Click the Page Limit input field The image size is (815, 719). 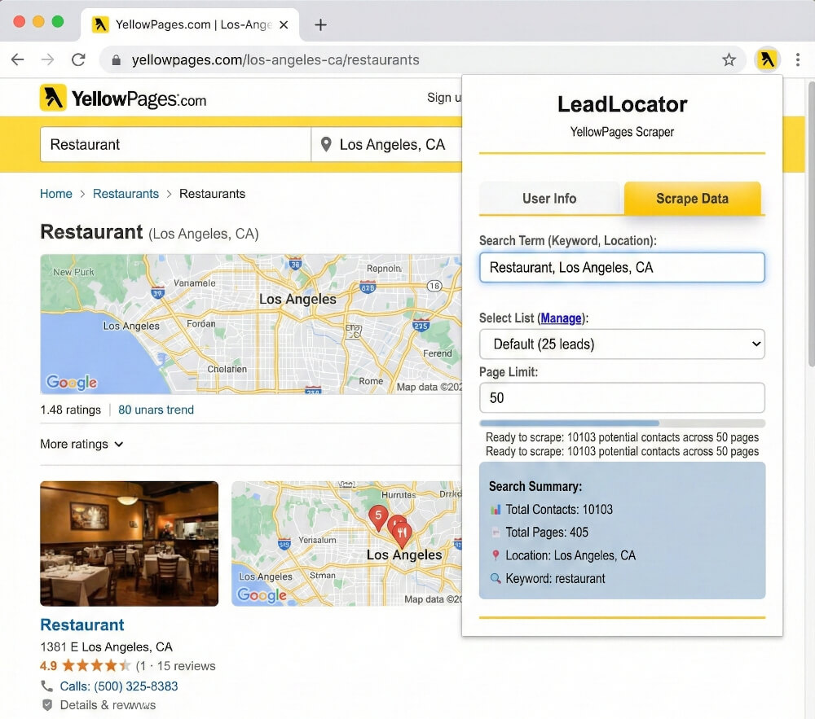coord(622,397)
